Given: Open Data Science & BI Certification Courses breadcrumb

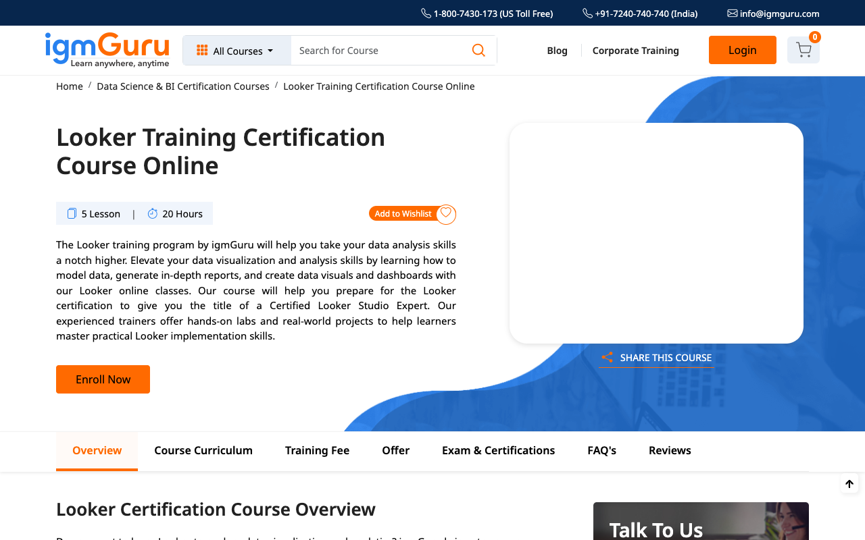Looking at the screenshot, I should [183, 86].
